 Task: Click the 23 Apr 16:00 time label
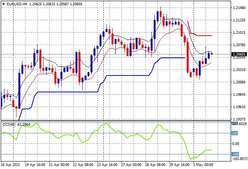coord(107,165)
